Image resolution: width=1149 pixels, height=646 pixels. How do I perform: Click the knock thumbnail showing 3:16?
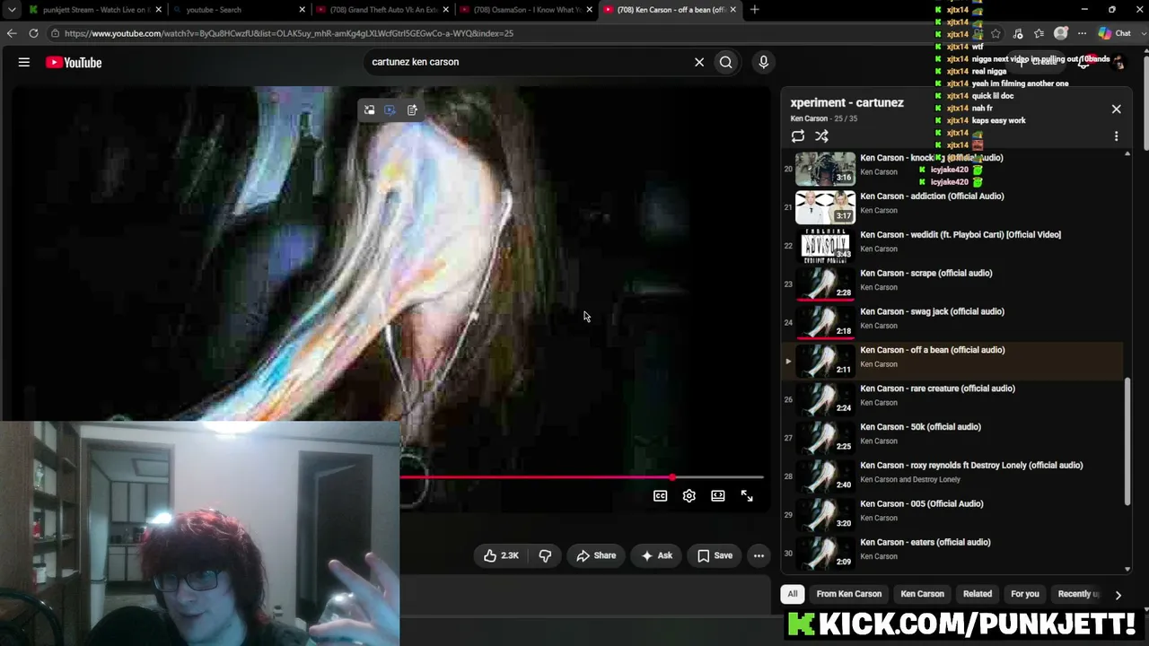pos(826,169)
